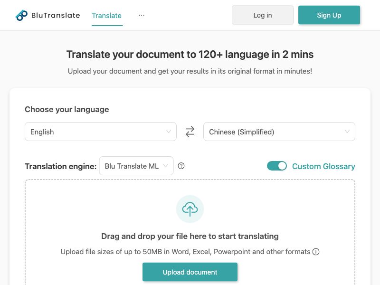This screenshot has height=285, width=380.
Task: Expand the Blu Translate ML engine dropdown
Action: point(136,166)
